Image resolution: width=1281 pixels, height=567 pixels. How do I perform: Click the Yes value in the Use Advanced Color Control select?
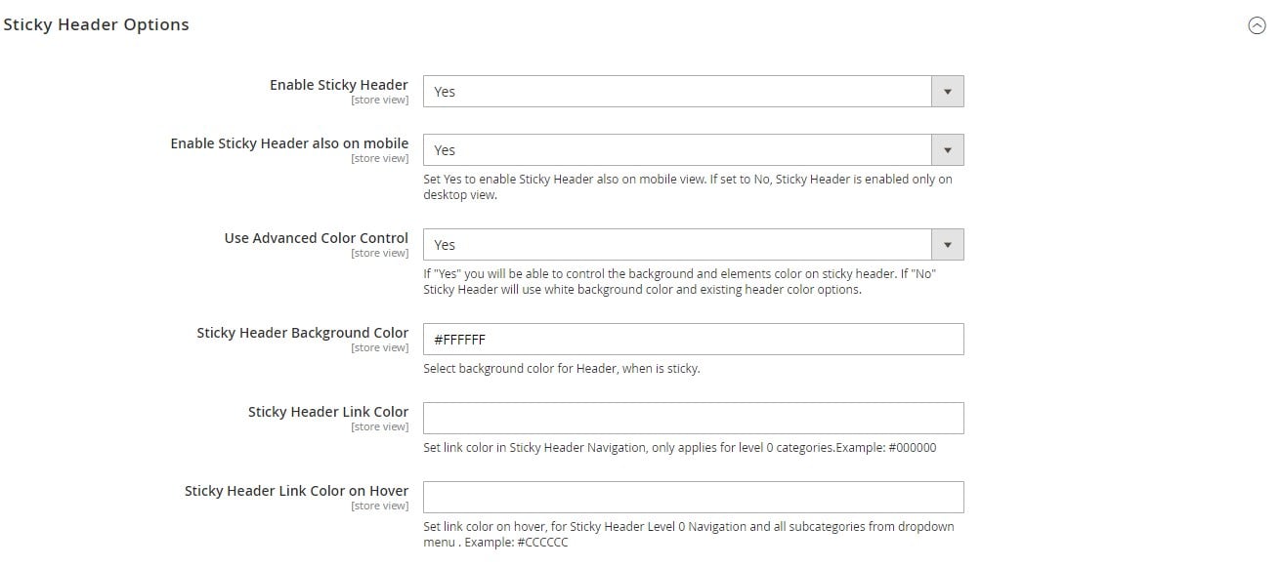pyautogui.click(x=445, y=245)
